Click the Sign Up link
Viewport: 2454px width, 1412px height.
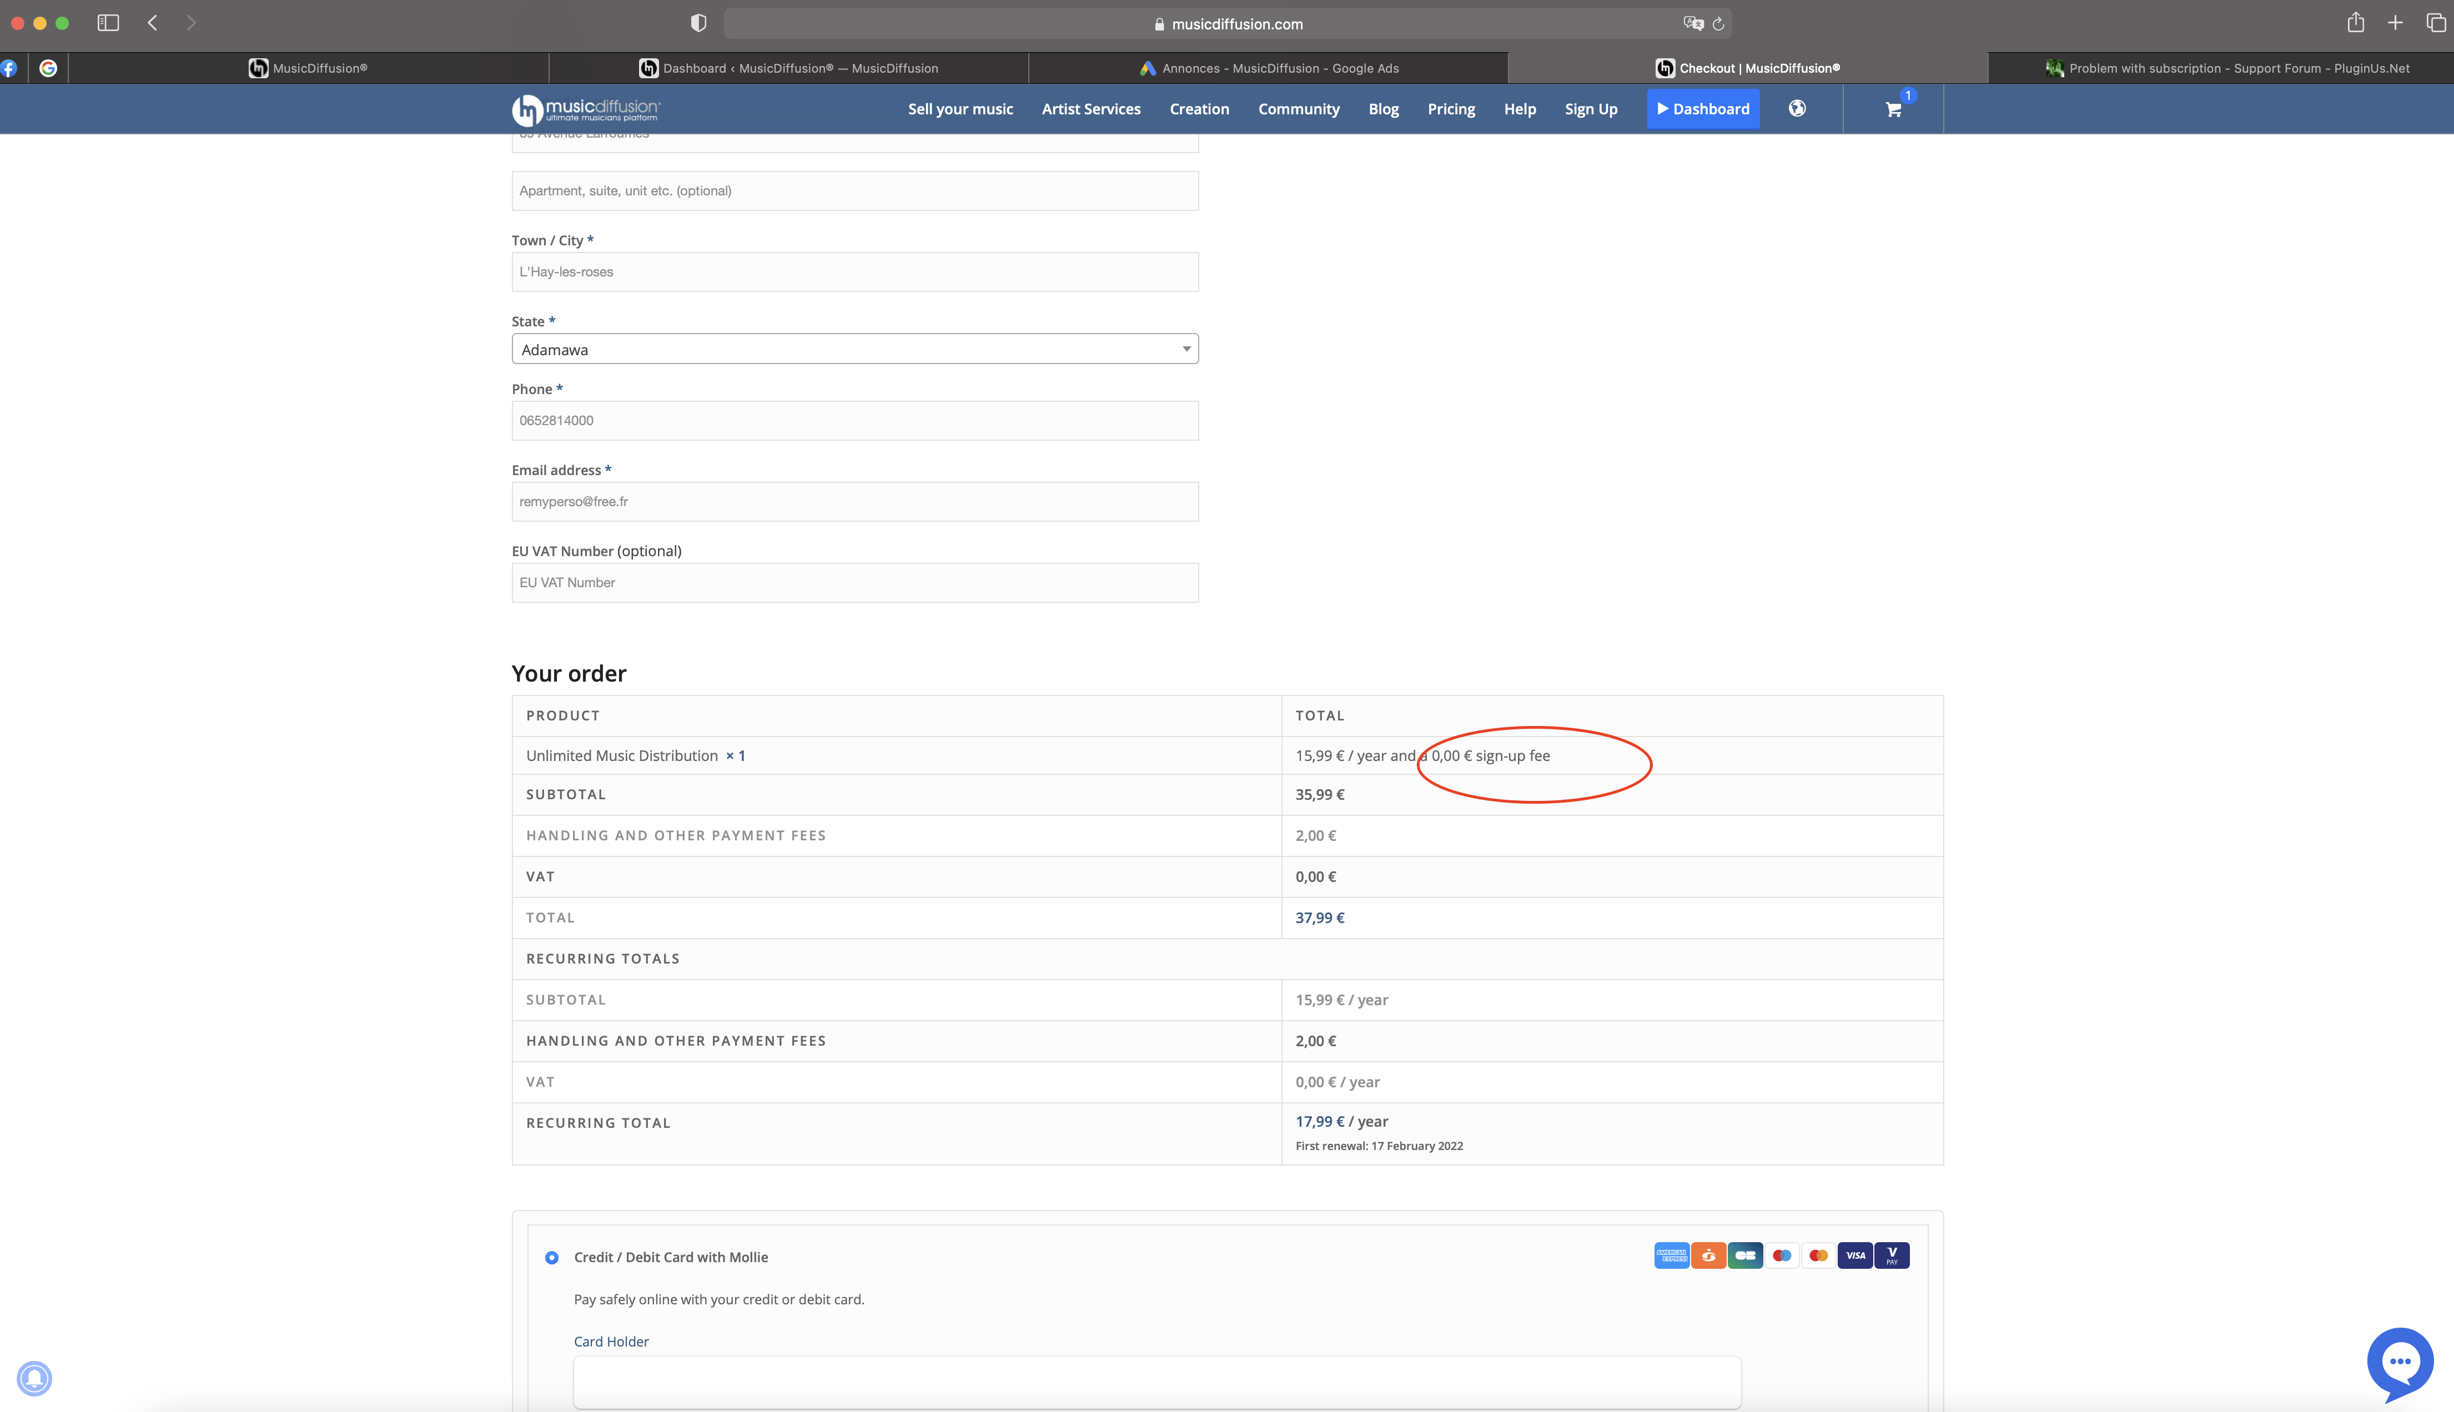[1590, 109]
